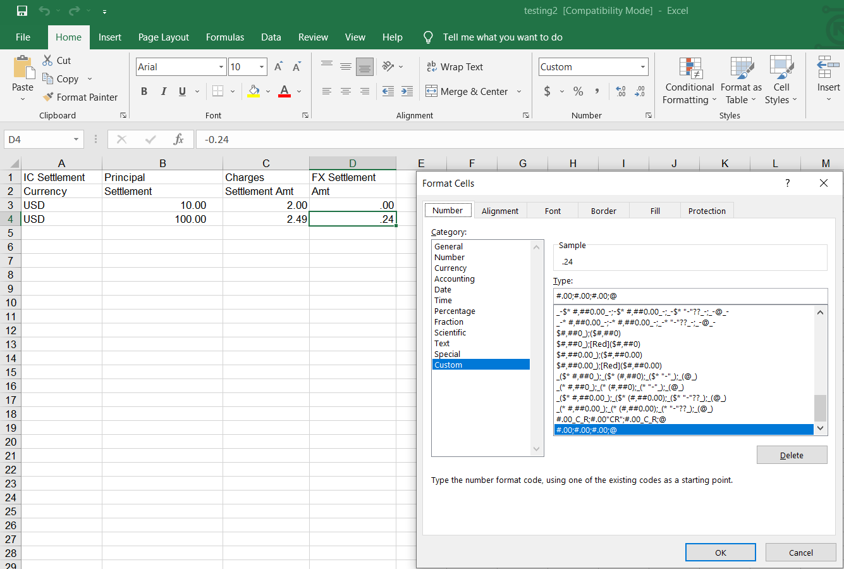Open Conditional Formatting options
This screenshot has width=844, height=569.
688,81
